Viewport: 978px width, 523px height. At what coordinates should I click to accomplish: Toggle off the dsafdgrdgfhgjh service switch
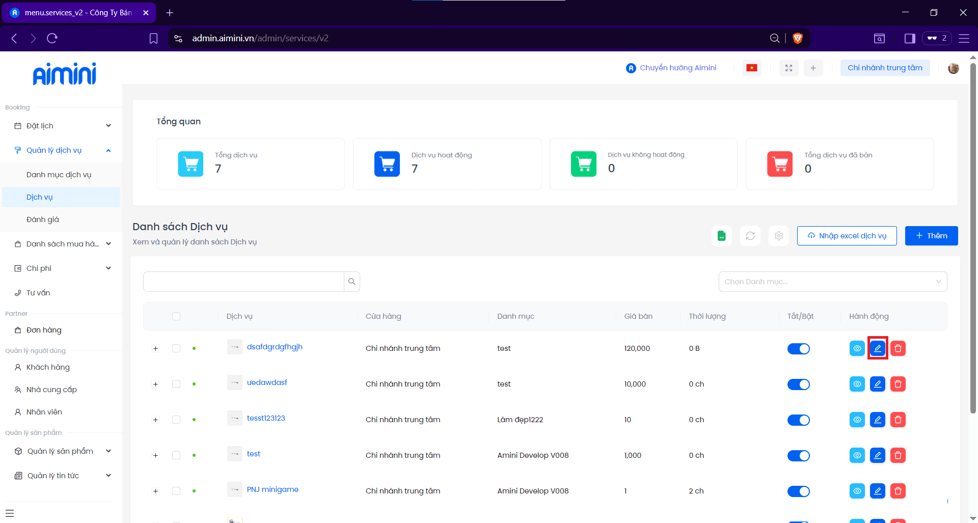click(798, 349)
